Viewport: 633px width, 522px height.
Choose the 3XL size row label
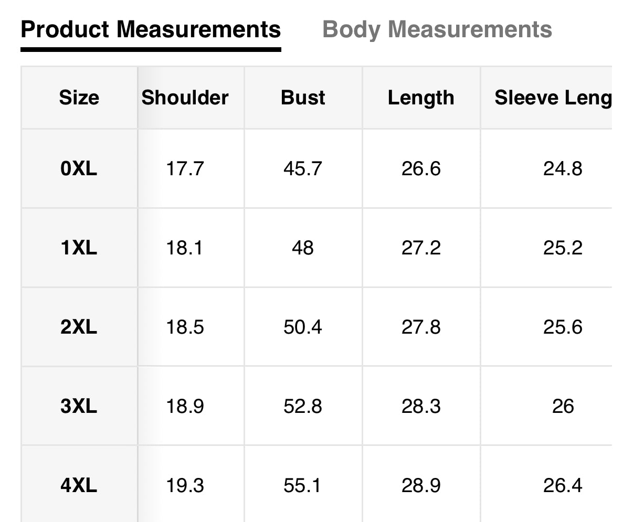click(x=79, y=406)
